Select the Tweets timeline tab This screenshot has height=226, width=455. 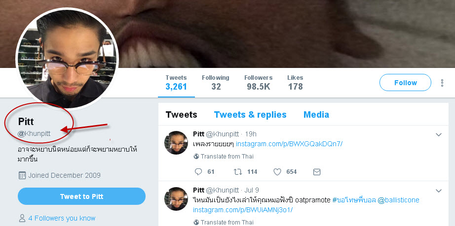[182, 115]
